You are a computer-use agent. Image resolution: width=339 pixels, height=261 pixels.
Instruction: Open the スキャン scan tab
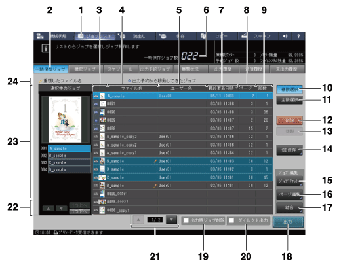(258, 36)
